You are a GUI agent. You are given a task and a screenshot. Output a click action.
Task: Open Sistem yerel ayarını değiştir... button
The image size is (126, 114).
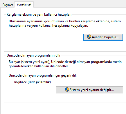(x=89, y=90)
